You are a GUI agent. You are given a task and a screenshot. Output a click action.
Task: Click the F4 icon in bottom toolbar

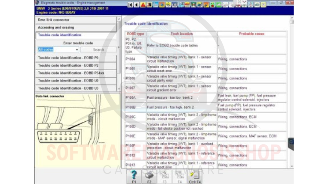(179, 176)
